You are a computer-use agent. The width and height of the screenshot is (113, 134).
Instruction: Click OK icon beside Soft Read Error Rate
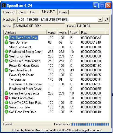6,112
